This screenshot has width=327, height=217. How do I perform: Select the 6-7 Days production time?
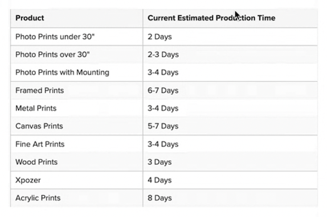163,91
